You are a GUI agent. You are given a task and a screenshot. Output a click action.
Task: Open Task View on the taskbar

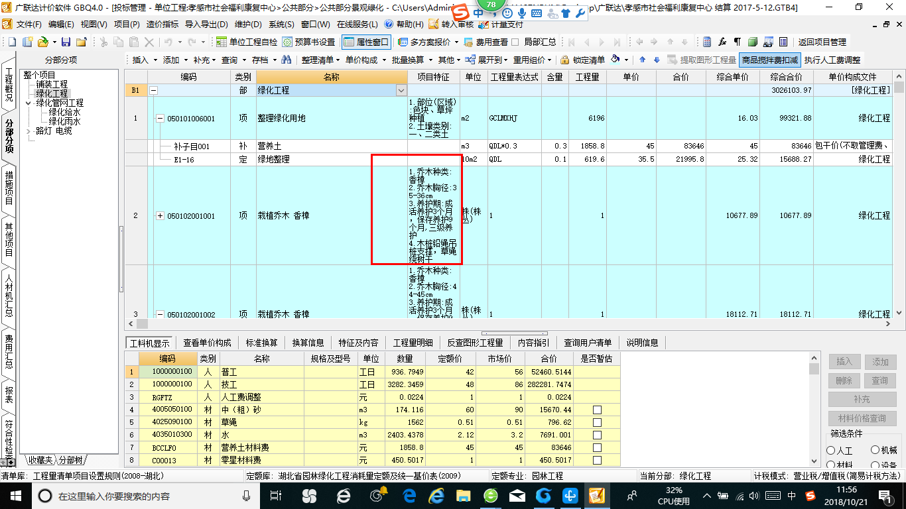click(x=277, y=496)
